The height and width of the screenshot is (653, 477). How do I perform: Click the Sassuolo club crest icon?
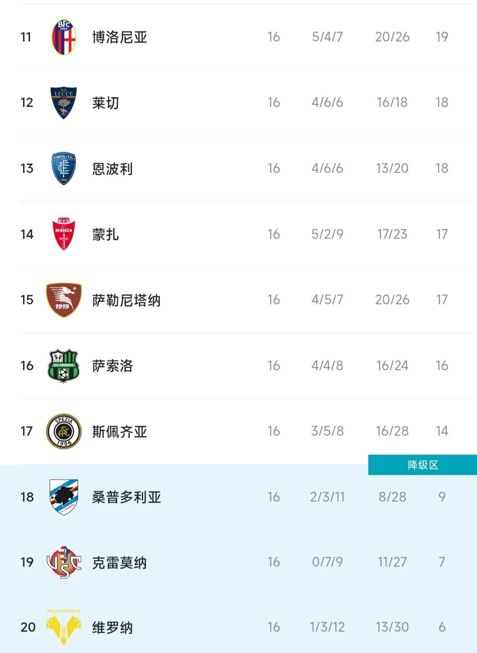click(x=62, y=365)
